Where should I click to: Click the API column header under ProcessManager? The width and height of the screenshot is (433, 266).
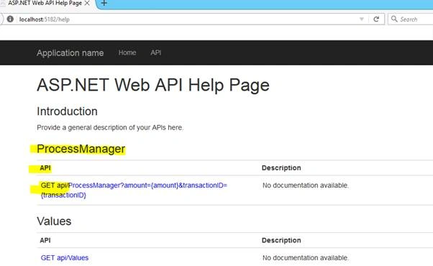pos(45,168)
